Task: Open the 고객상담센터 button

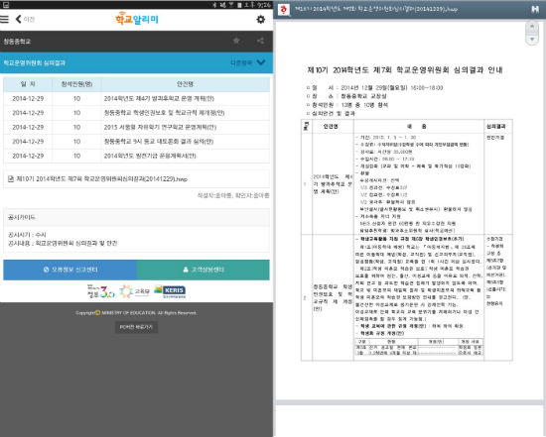Action: pyautogui.click(x=203, y=270)
